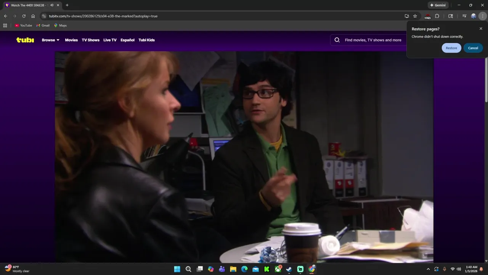Go to Movies on Tubi
This screenshot has height=275, width=488.
point(71,40)
